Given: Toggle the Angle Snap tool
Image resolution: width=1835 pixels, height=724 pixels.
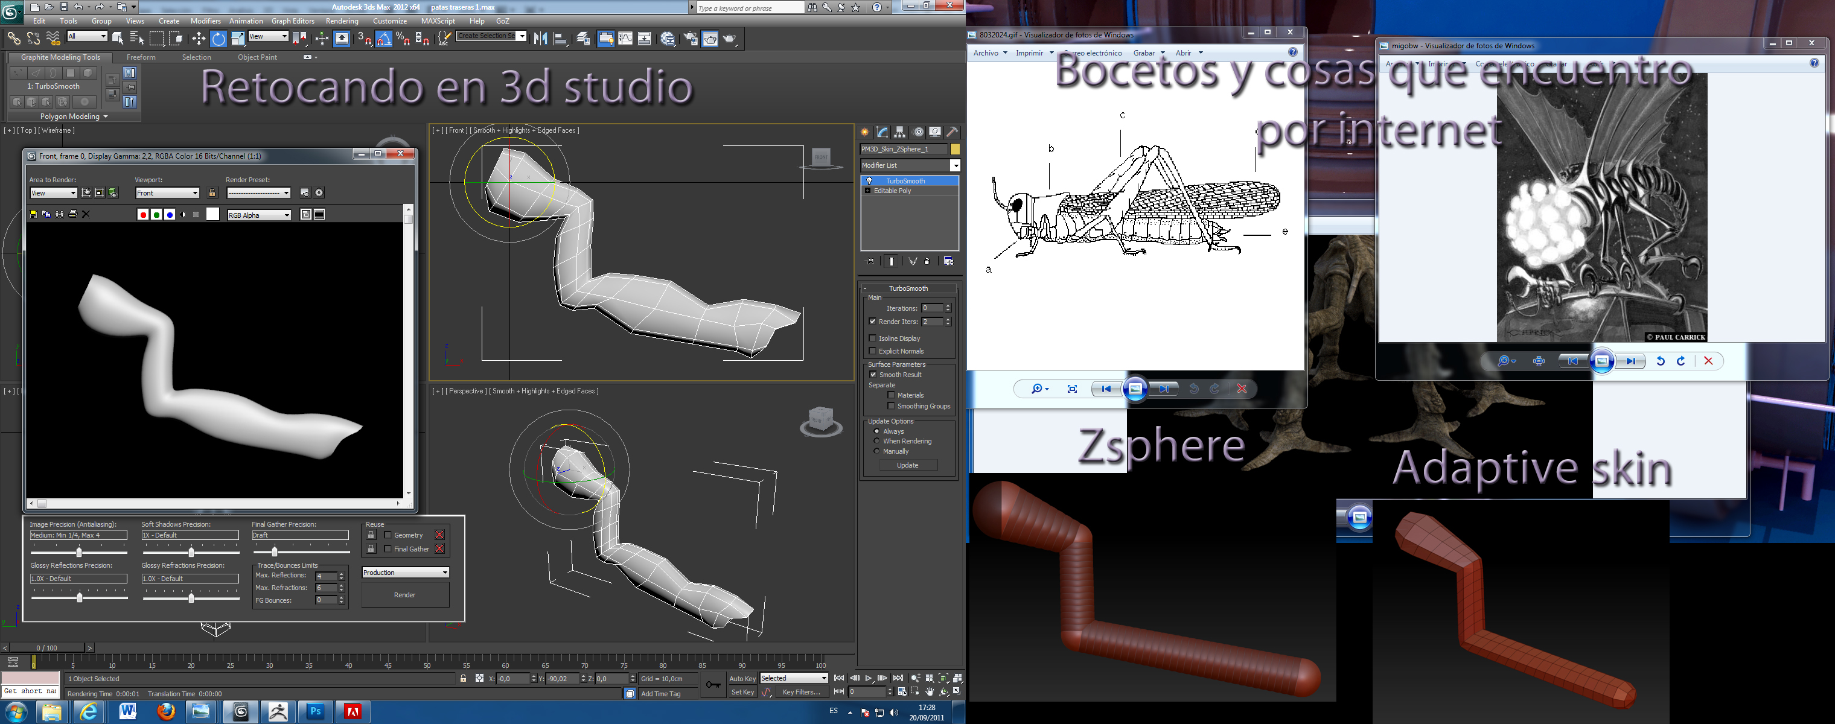Looking at the screenshot, I should 384,39.
